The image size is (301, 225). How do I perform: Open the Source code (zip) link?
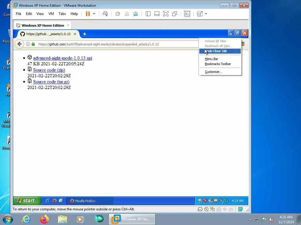coord(49,70)
